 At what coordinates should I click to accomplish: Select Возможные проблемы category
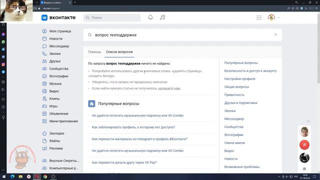pos(242,166)
